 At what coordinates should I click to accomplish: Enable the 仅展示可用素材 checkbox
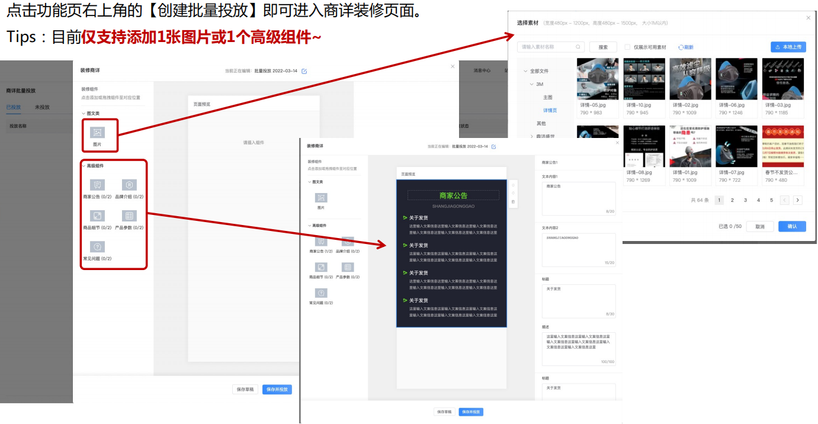627,47
